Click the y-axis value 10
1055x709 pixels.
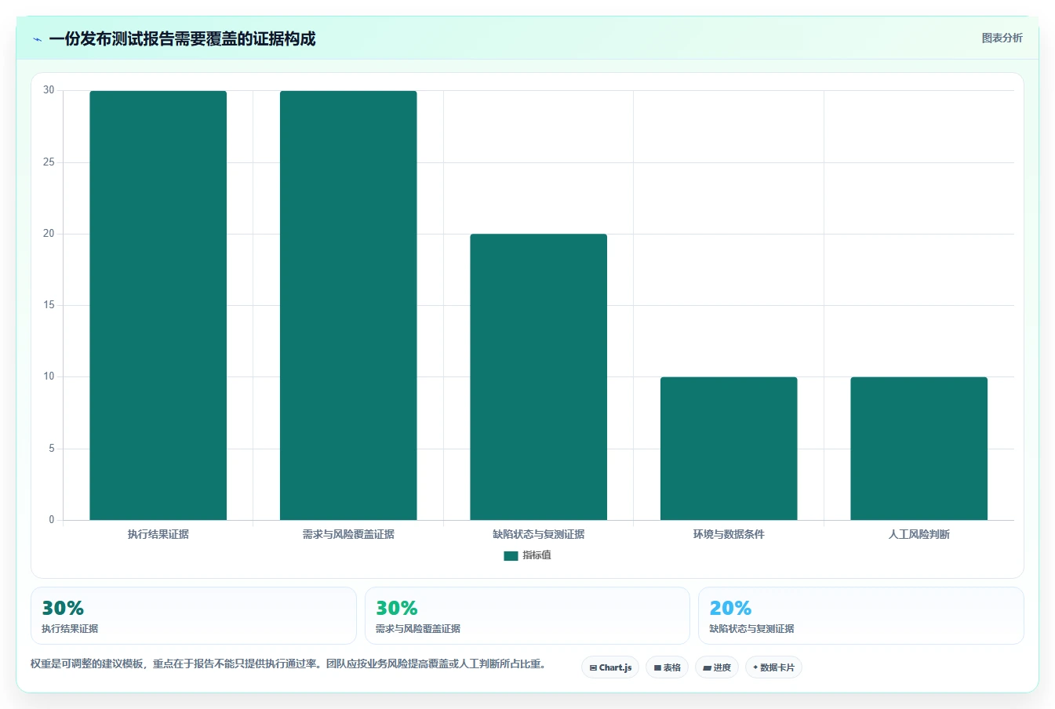point(49,376)
